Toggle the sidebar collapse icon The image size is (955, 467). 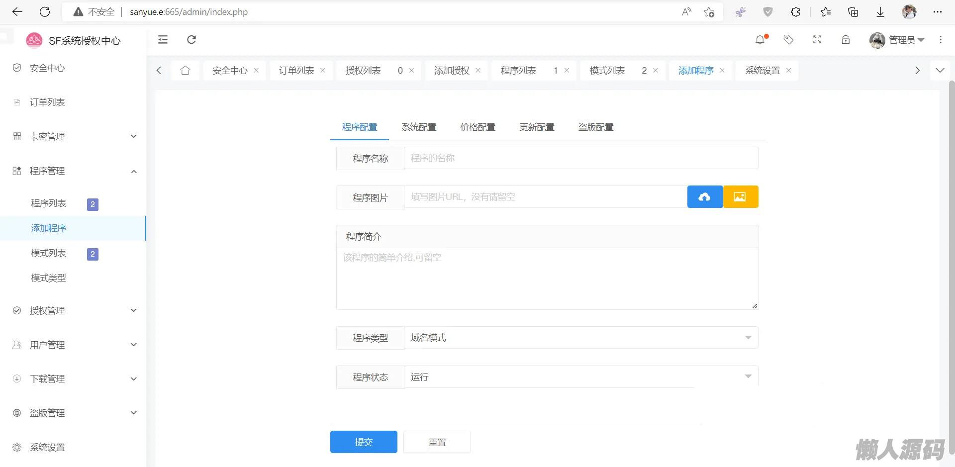click(x=163, y=40)
